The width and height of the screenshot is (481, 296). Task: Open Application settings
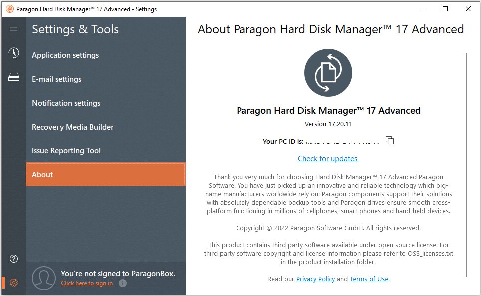65,55
